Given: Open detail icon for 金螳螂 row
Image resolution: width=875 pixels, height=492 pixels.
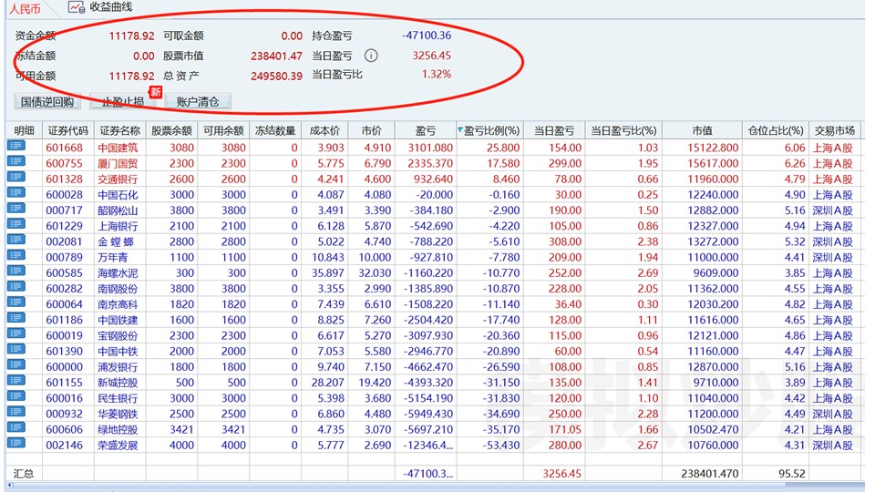Looking at the screenshot, I should 16,240.
